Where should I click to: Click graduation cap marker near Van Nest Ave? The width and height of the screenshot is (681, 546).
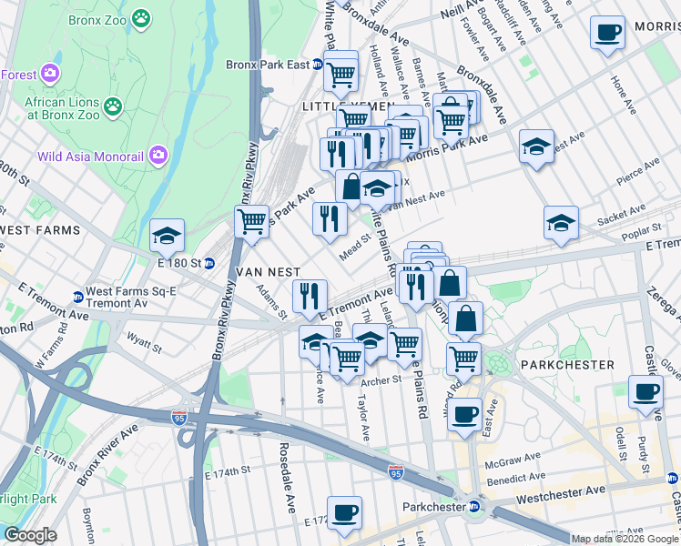[x=378, y=188]
